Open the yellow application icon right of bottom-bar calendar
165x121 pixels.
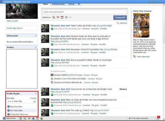click(42, 118)
